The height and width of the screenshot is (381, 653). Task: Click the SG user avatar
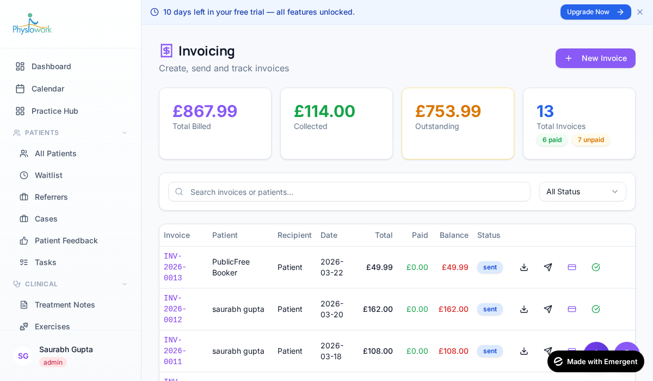pos(23,356)
